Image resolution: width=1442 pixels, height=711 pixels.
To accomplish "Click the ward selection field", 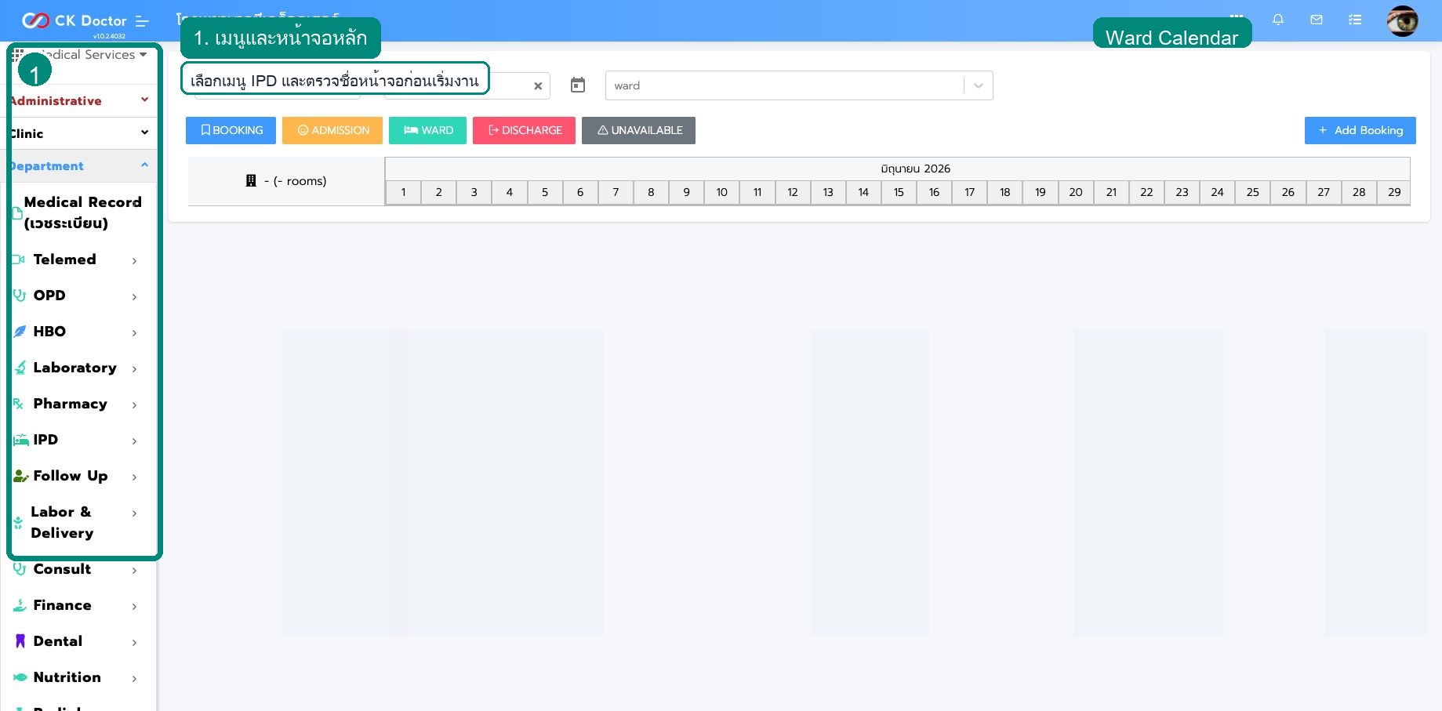I will pos(799,85).
